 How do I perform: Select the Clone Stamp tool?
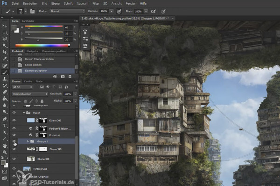[5, 79]
